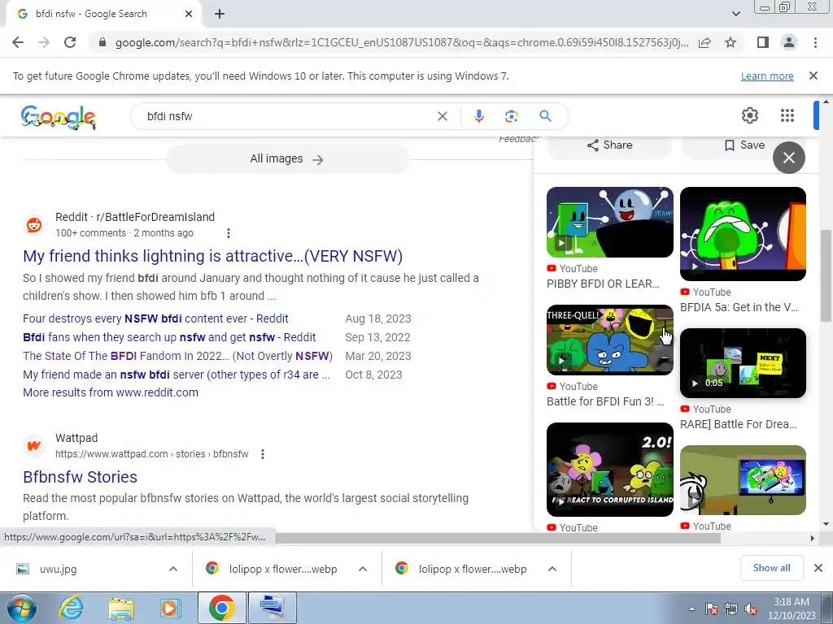
Task: Go back to previous page
Action: click(18, 42)
